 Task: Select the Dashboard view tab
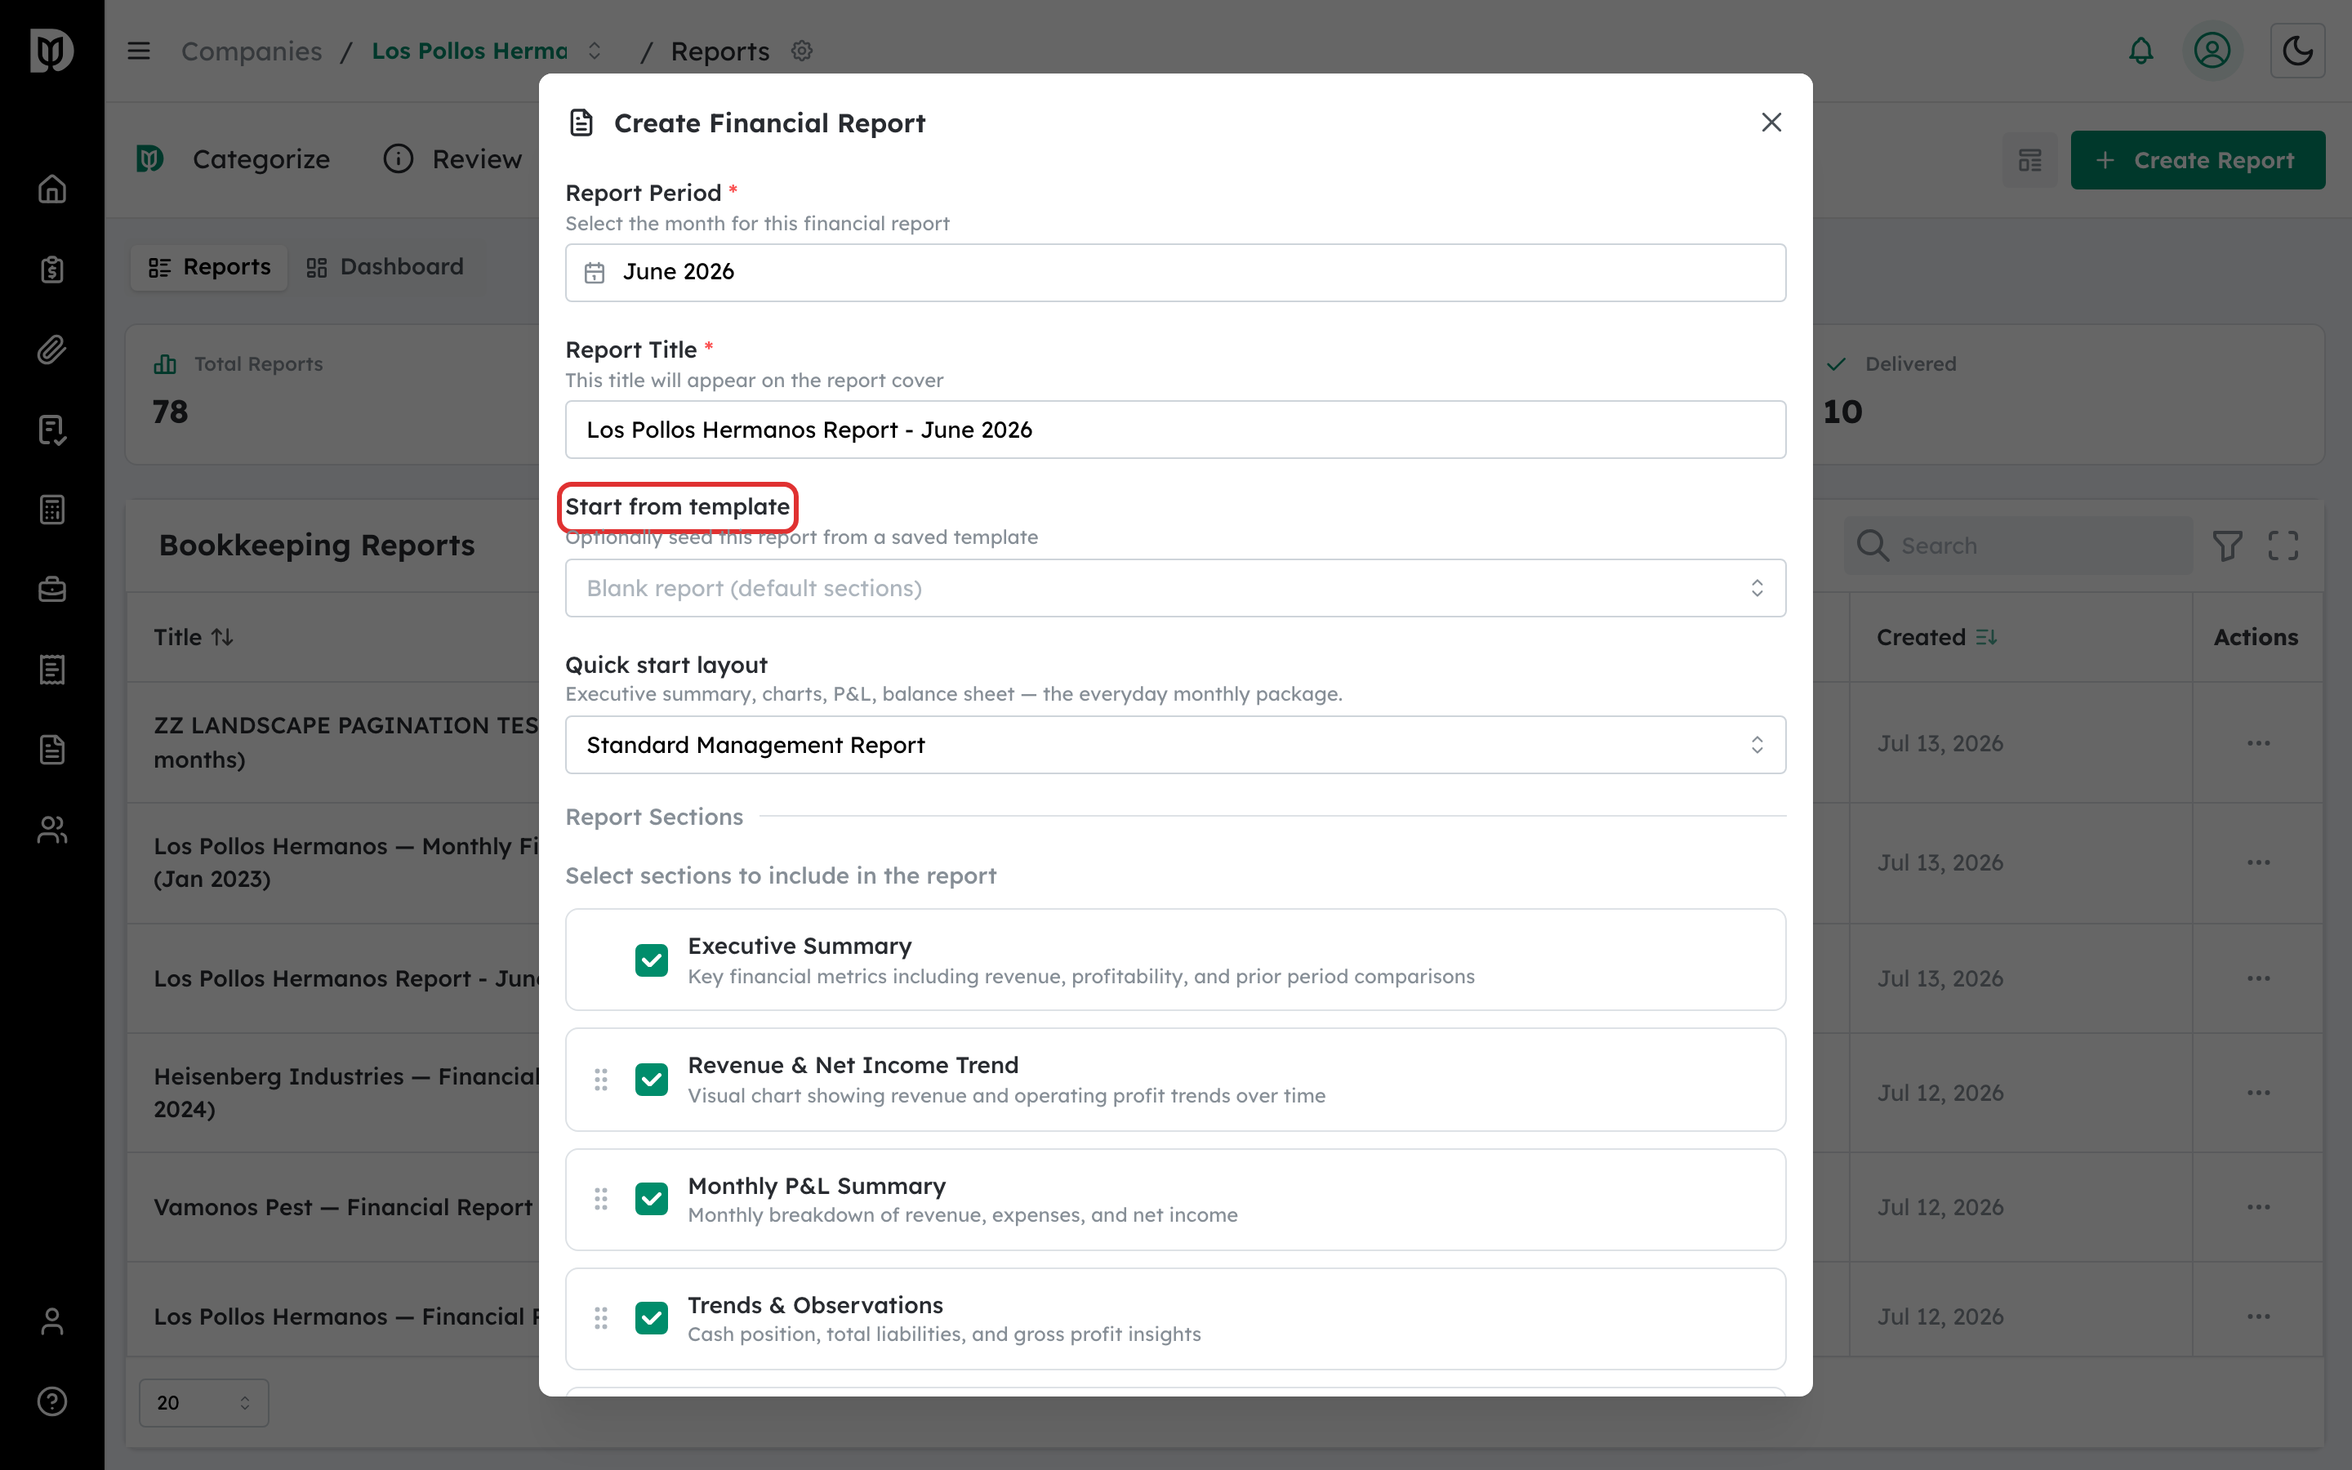[385, 267]
